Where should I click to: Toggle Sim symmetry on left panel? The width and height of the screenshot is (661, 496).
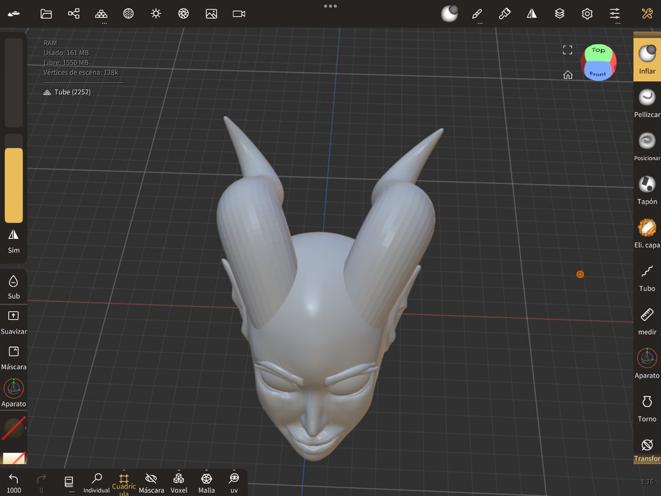point(14,241)
